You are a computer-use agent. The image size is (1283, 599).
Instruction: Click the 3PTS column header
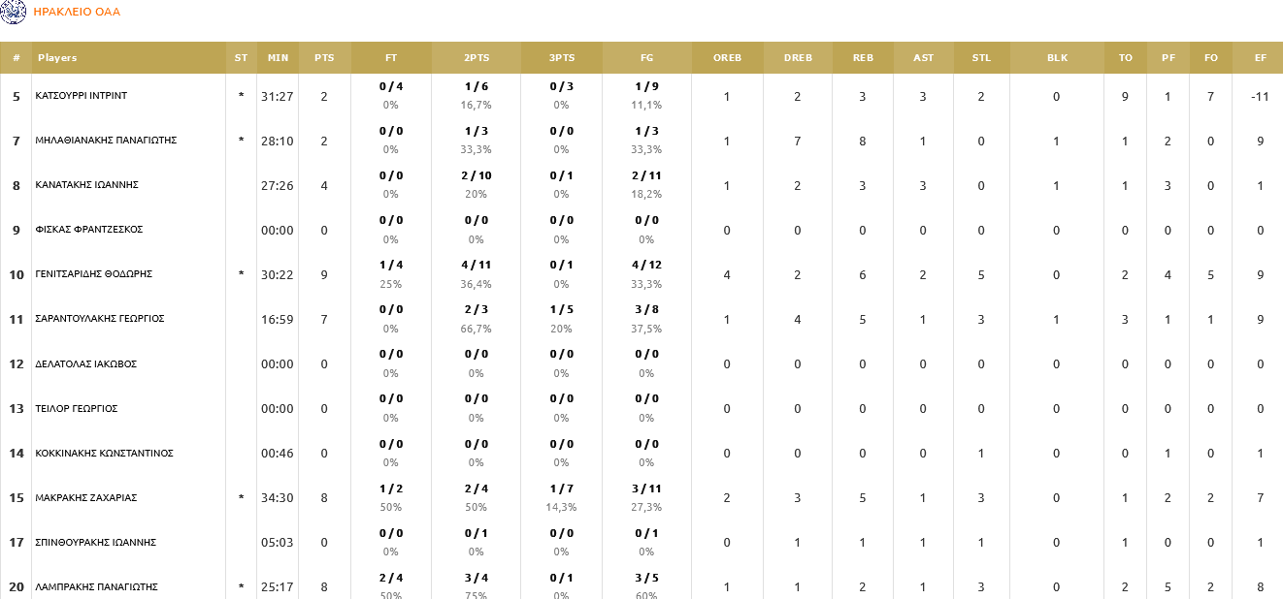(562, 58)
